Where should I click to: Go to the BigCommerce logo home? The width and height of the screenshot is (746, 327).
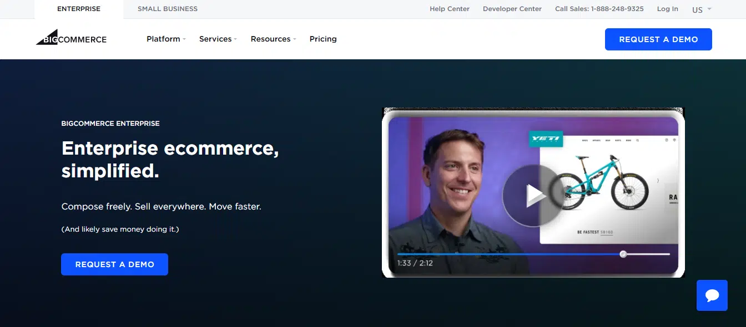coord(71,38)
